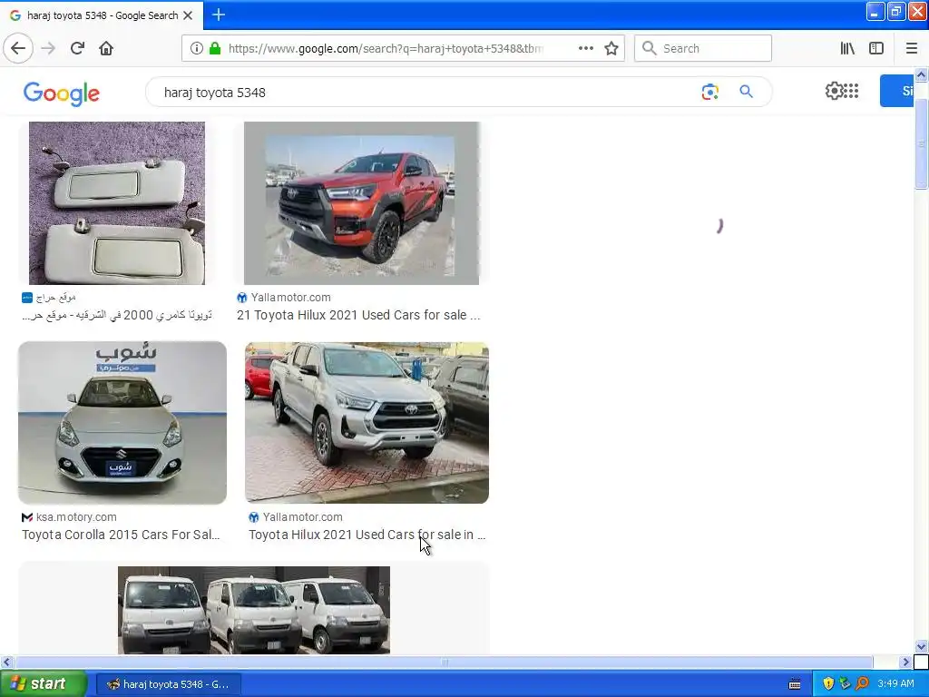
Task: Minimize the Firefox window
Action: 875,11
